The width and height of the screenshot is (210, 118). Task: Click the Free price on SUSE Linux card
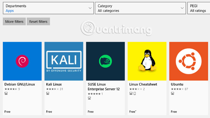point(91,112)
